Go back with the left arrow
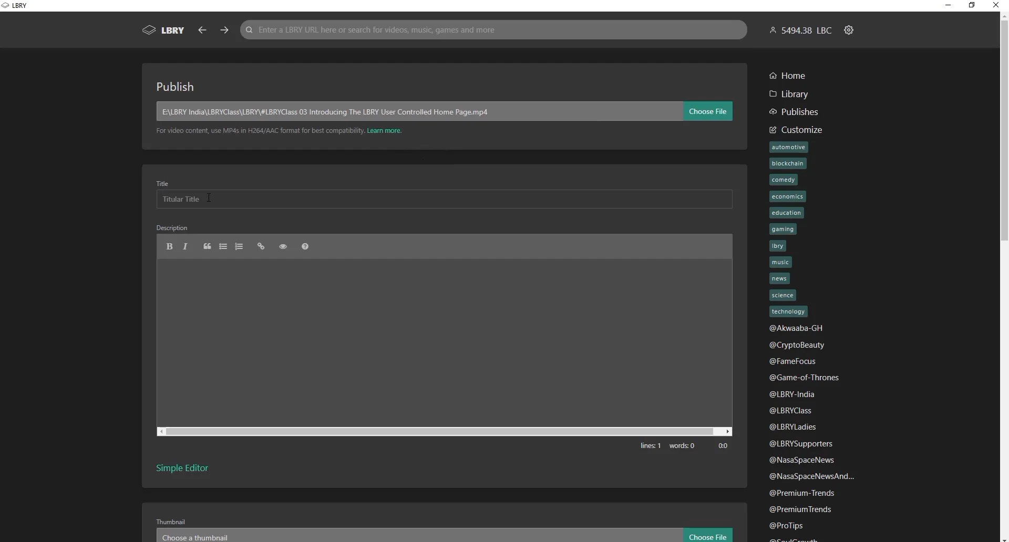 [x=202, y=30]
